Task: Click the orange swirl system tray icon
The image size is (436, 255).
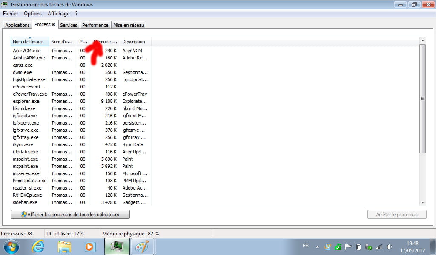Action: 327,246
